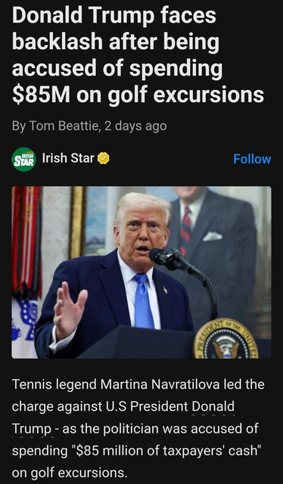The width and height of the screenshot is (283, 484).
Task: Click the gold verified badge beside Irish Star
Action: click(104, 159)
